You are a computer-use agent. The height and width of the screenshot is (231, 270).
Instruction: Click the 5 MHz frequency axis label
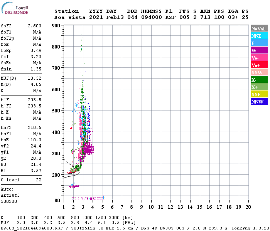pos(103,207)
